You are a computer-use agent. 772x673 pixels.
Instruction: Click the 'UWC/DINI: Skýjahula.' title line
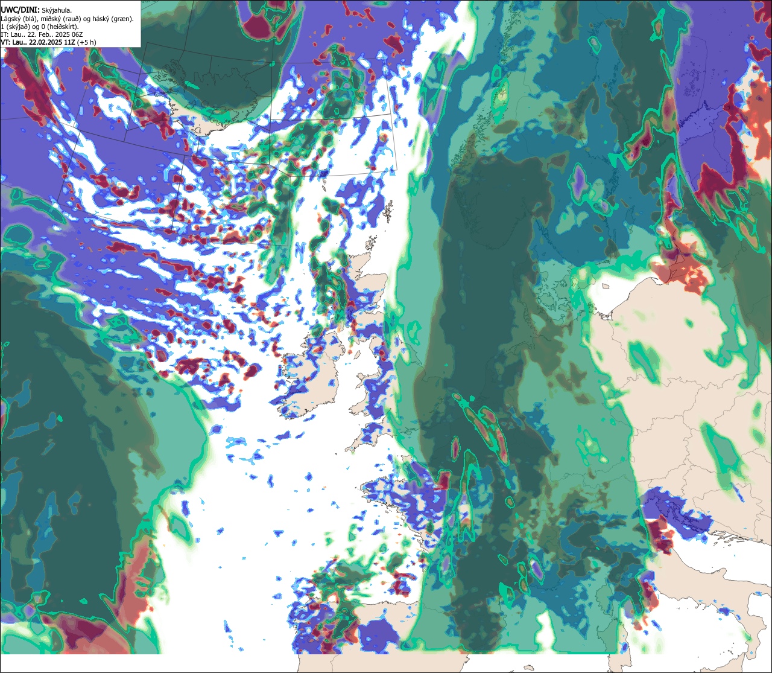pos(37,9)
